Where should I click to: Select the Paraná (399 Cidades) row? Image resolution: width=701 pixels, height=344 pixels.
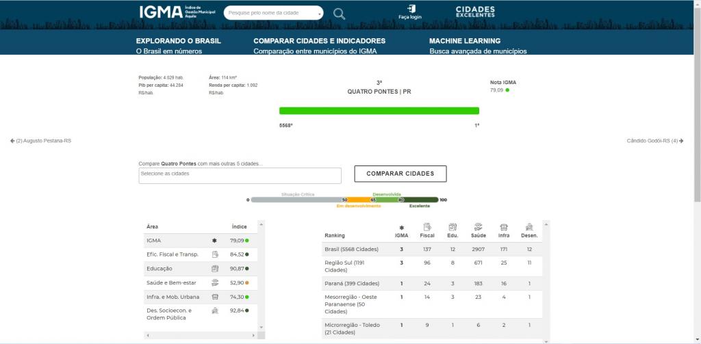point(432,284)
